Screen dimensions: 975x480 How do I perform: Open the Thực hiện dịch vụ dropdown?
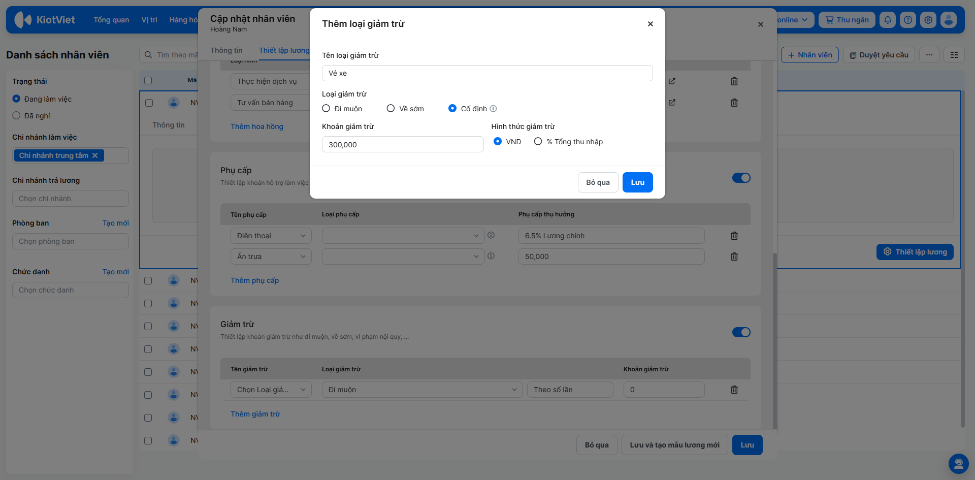(x=270, y=81)
